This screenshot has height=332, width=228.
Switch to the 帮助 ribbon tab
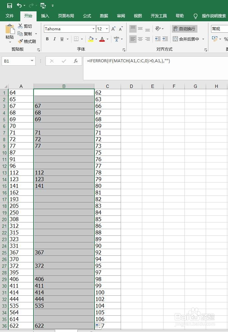click(179, 16)
